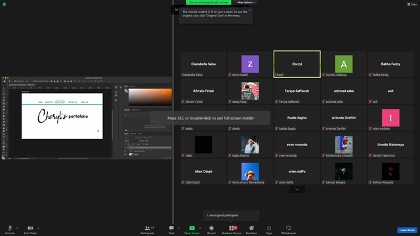Click the Photoshop canvas vertical scrollbar
The image size is (420, 236).
pos(112,125)
